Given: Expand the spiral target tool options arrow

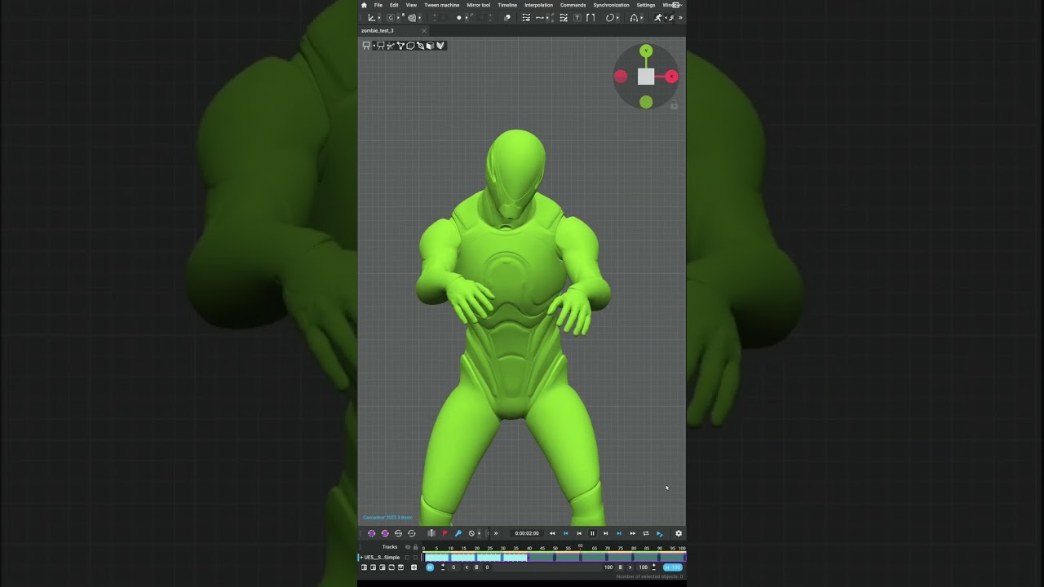Looking at the screenshot, I should 420,18.
